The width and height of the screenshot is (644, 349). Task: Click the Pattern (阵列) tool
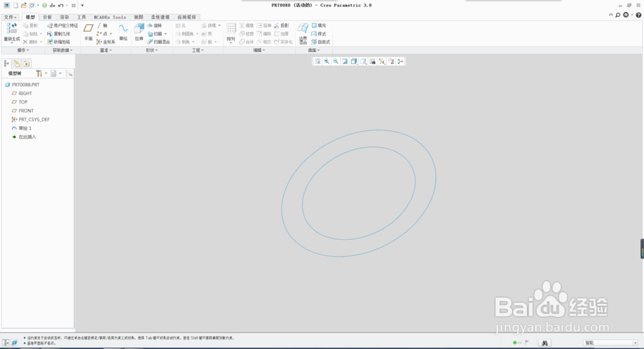click(231, 33)
